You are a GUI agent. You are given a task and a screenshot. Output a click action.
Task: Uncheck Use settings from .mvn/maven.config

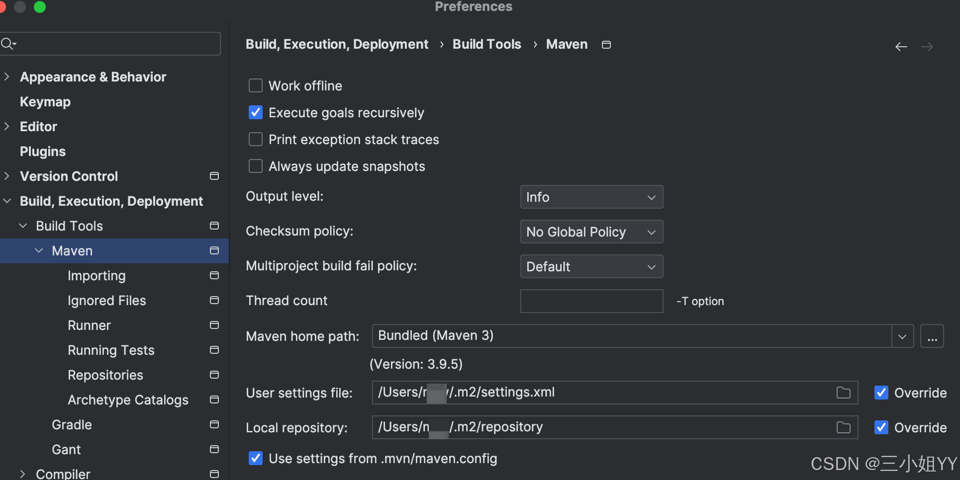pos(256,458)
